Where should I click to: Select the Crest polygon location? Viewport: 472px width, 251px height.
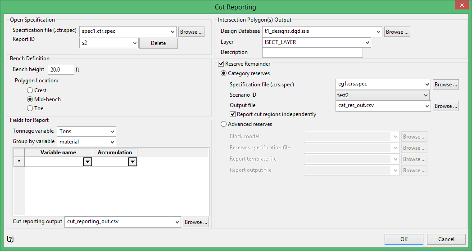[x=30, y=90]
